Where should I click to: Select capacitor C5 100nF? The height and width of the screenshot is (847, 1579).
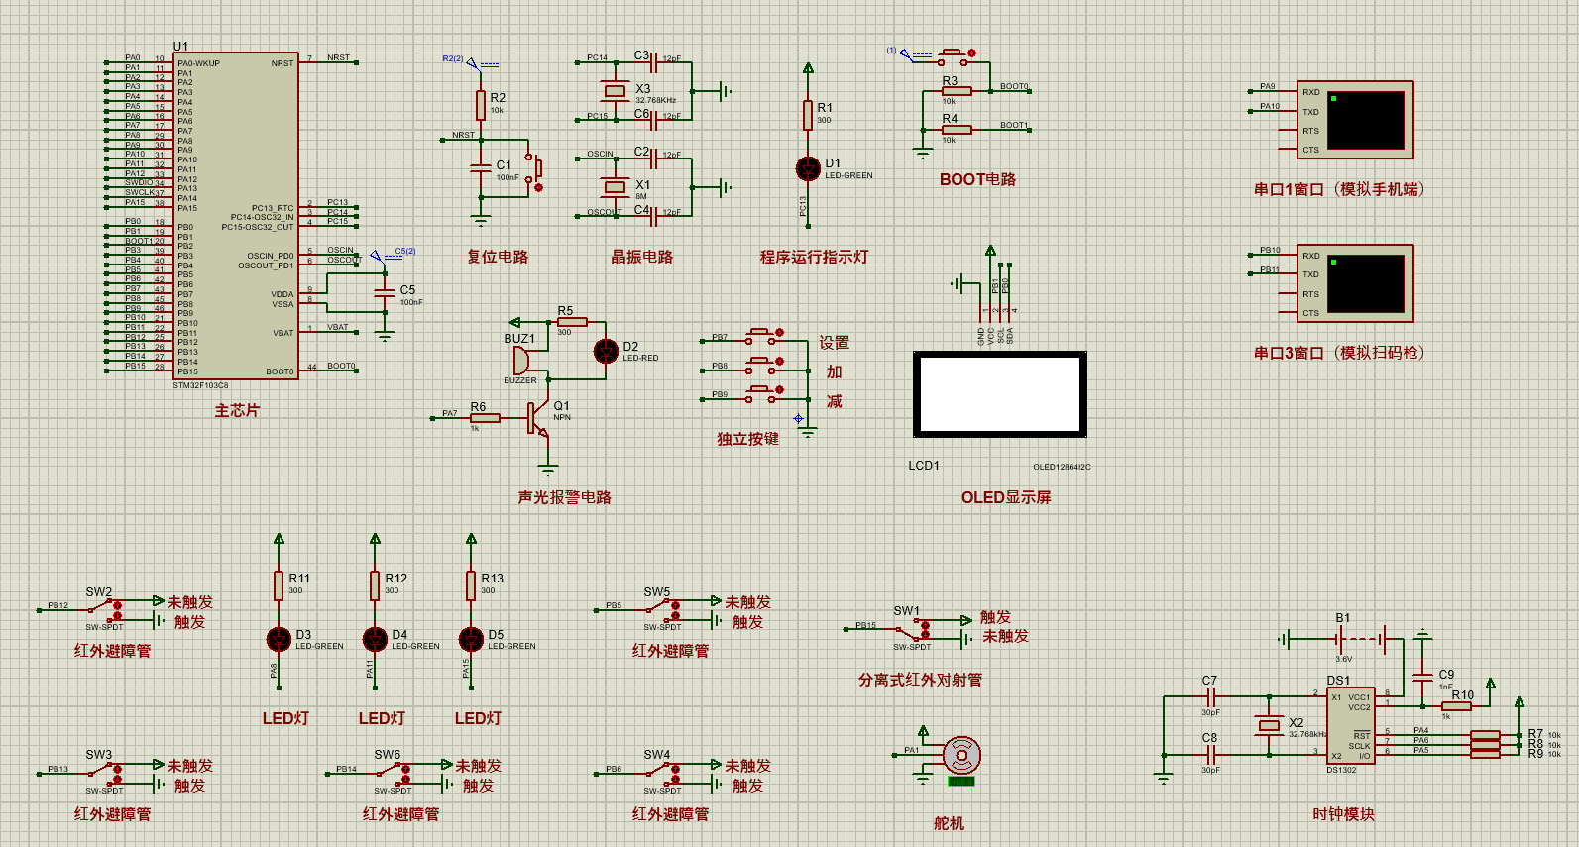pyautogui.click(x=385, y=292)
